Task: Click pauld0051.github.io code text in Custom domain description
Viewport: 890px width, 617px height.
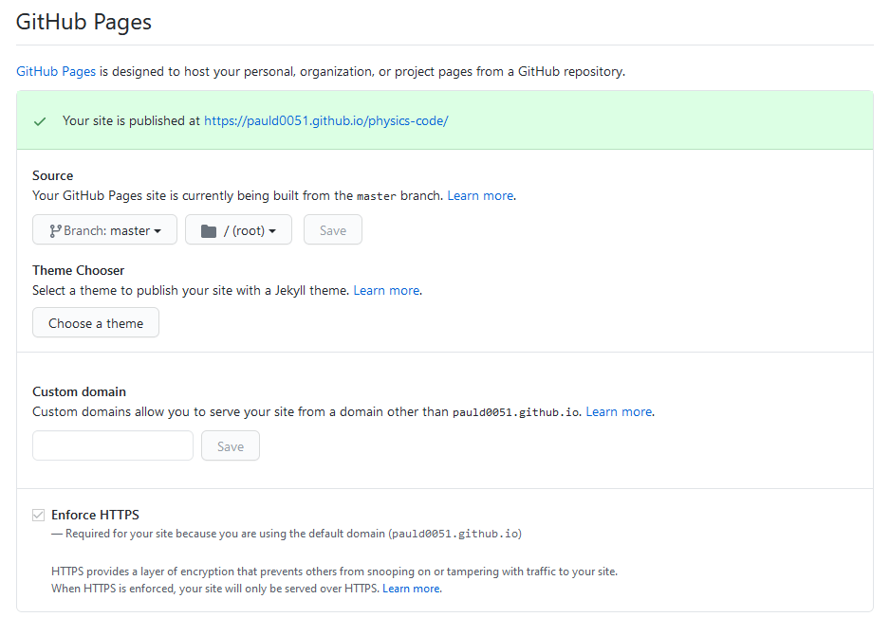Action: 516,412
